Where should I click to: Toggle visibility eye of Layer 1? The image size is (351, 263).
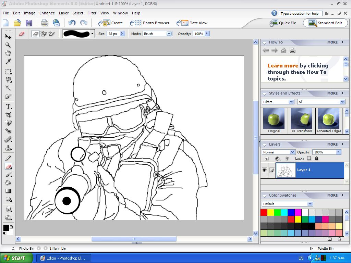pyautogui.click(x=264, y=170)
